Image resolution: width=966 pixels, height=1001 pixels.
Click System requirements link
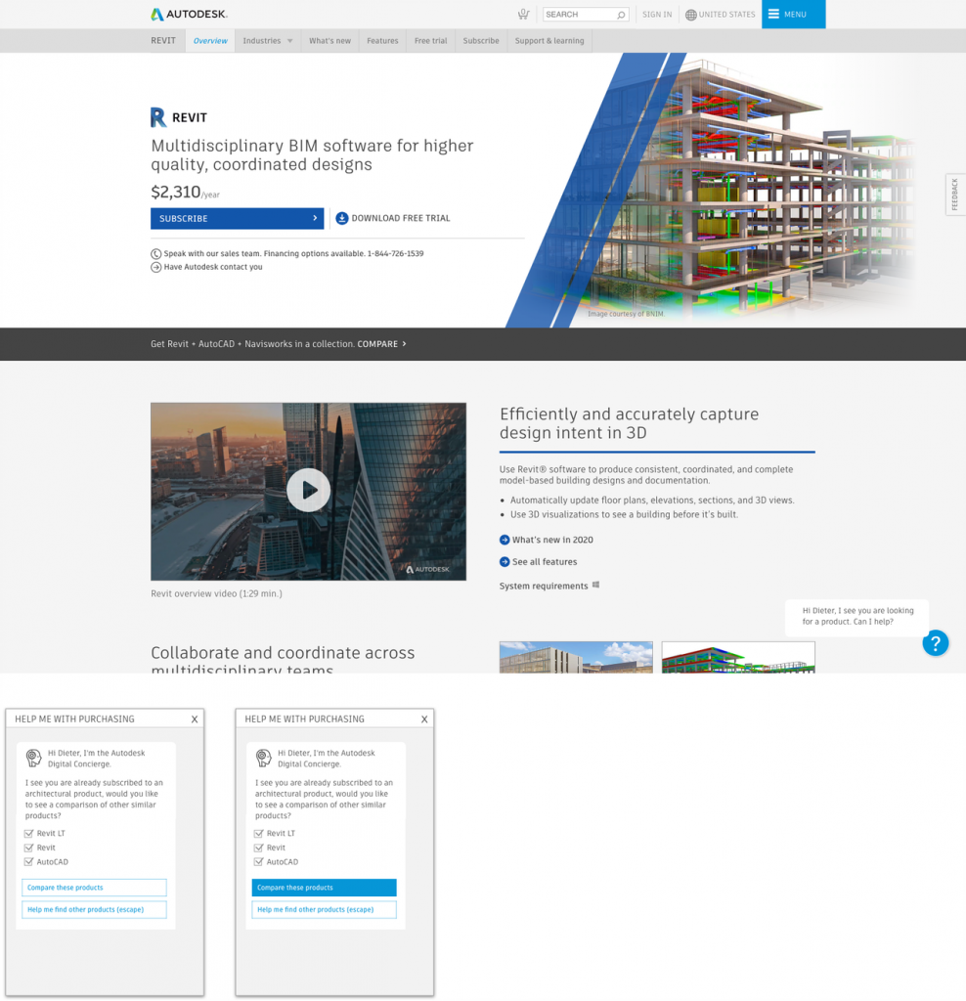click(x=544, y=587)
